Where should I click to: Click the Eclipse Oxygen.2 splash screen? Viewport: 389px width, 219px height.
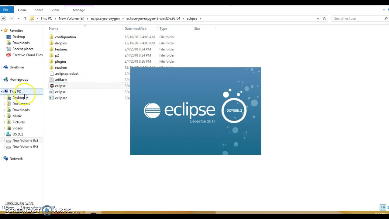(x=195, y=111)
